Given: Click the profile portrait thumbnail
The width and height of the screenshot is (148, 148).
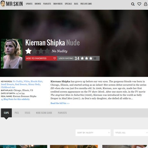Looking at the screenshot, I should pos(12,54).
